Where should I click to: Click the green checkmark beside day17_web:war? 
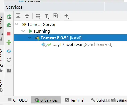tap(49, 45)
